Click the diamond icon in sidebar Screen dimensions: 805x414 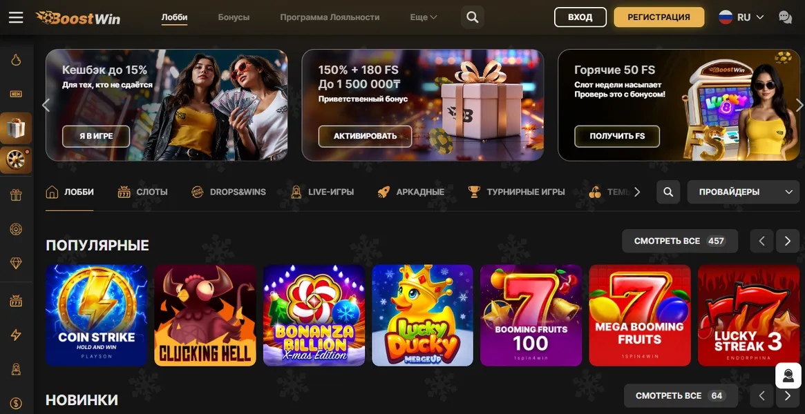16,264
